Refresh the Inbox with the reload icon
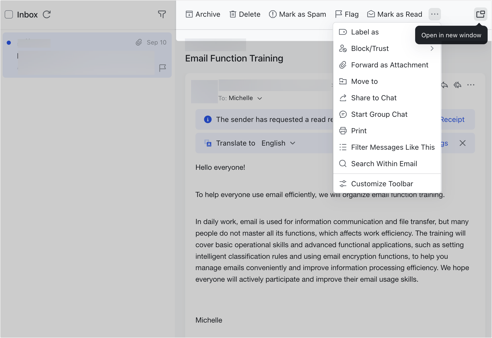This screenshot has height=338, width=492. pos(47,14)
